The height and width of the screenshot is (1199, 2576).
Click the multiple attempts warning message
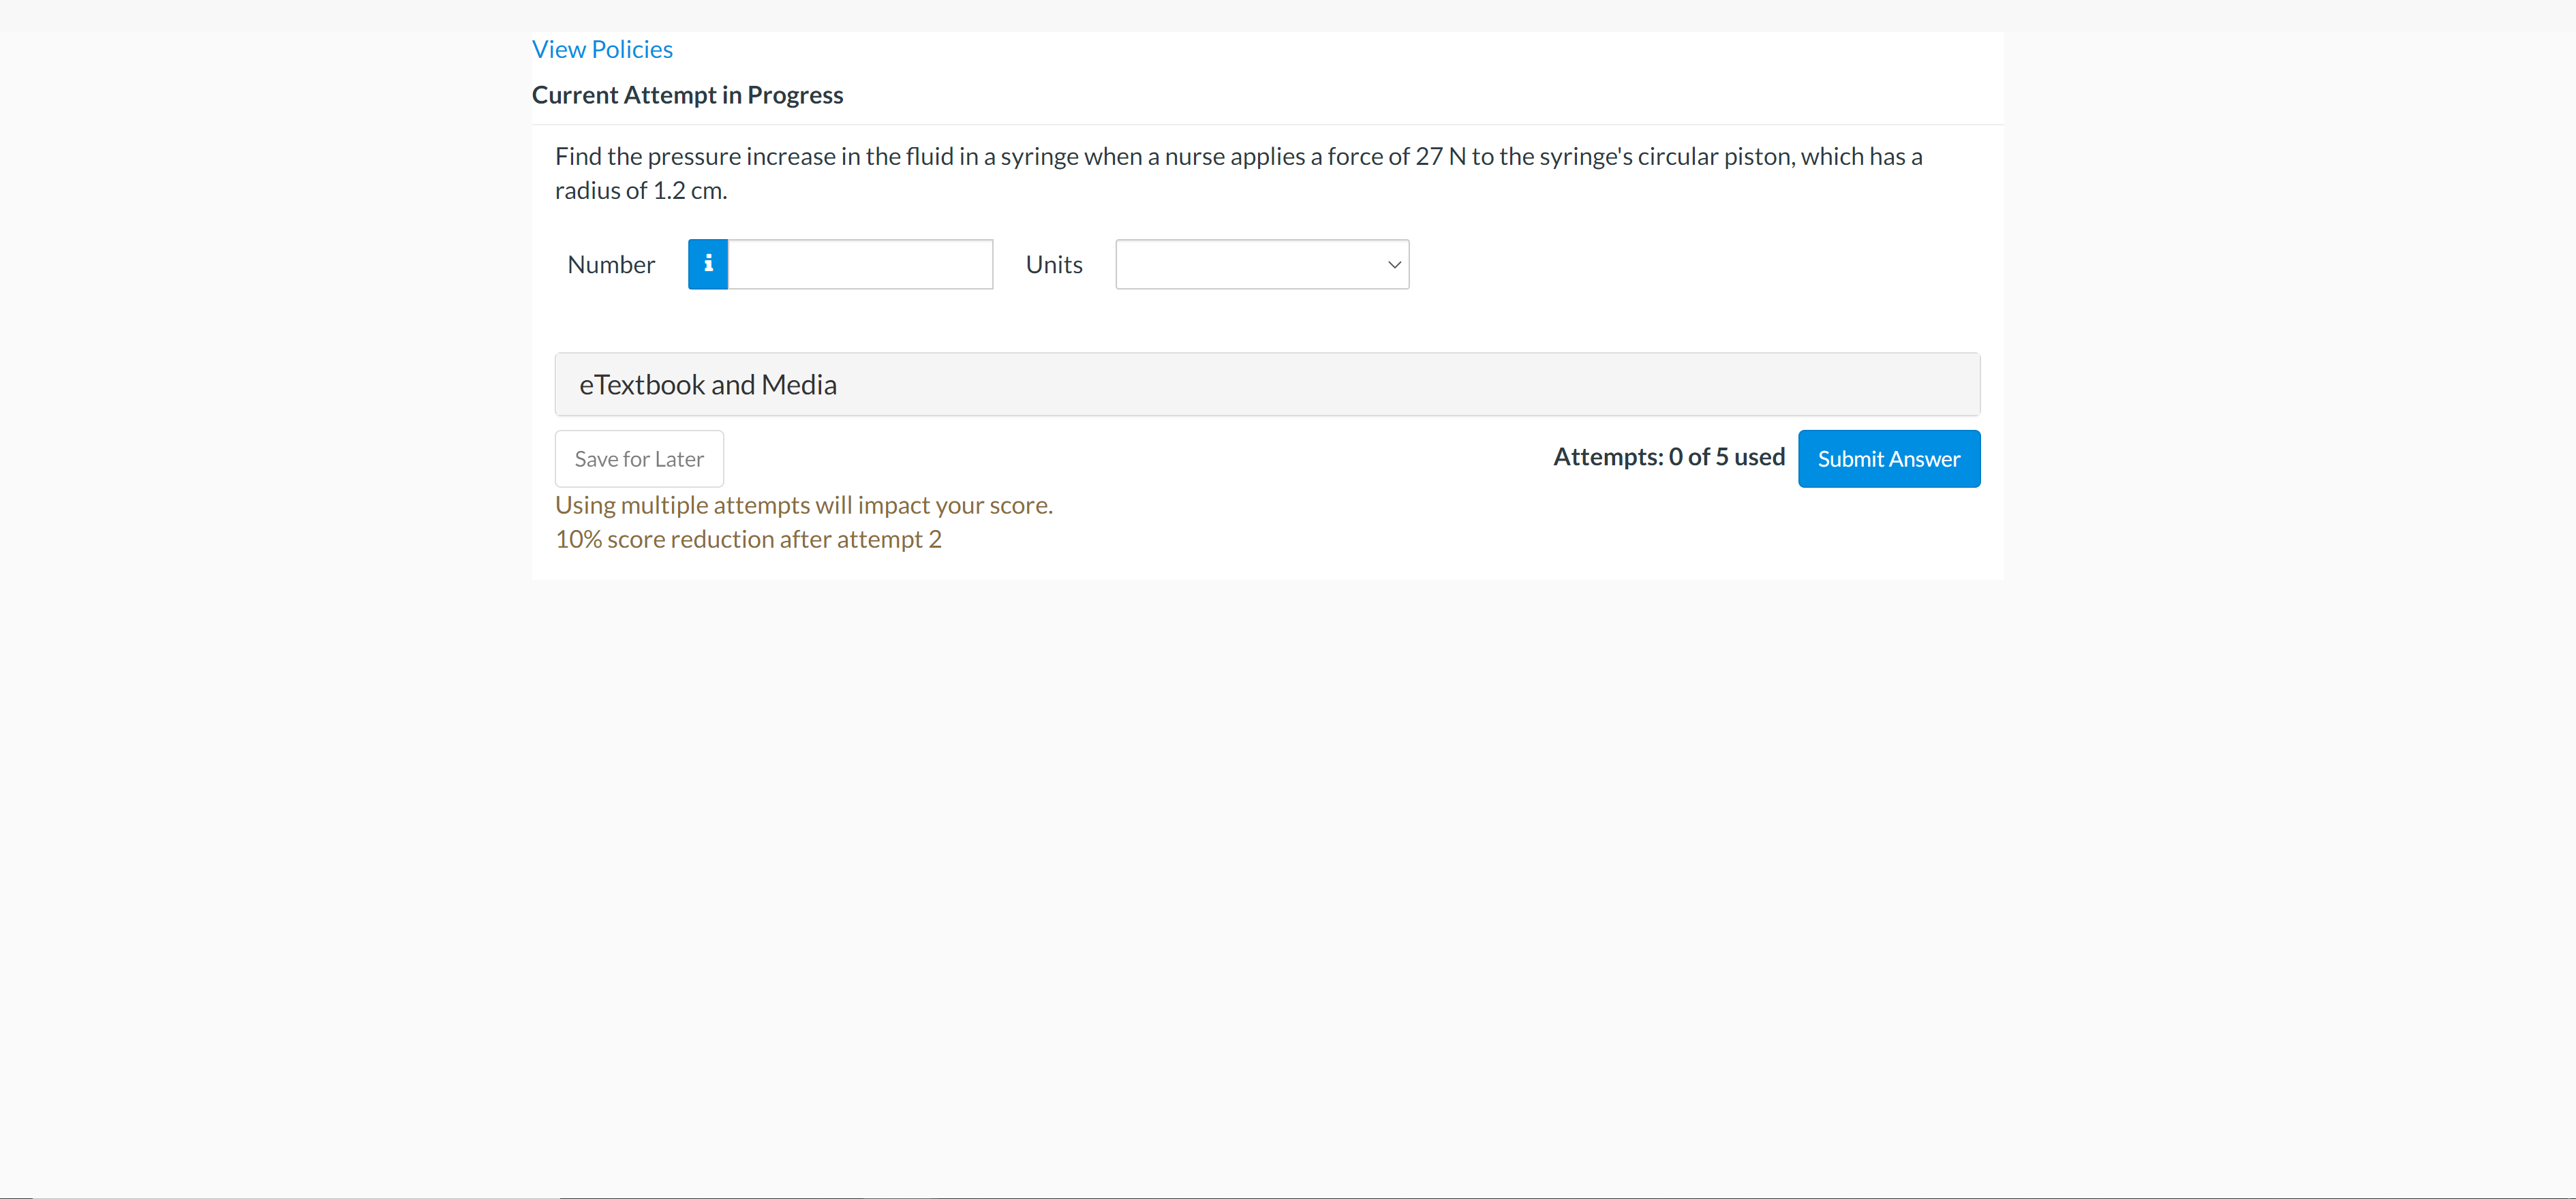point(804,505)
